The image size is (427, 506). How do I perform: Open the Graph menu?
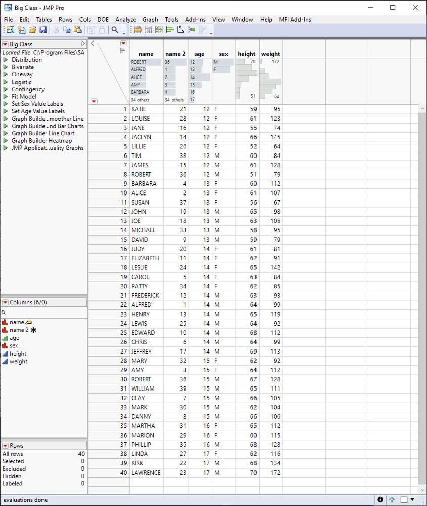(x=150, y=19)
